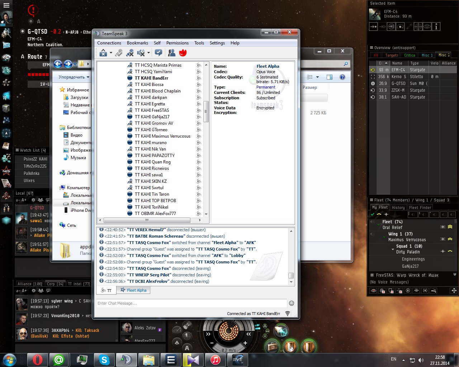Image resolution: width=459 pixels, height=367 pixels.
Task: Select the Targets overview tab
Action: (392, 55)
